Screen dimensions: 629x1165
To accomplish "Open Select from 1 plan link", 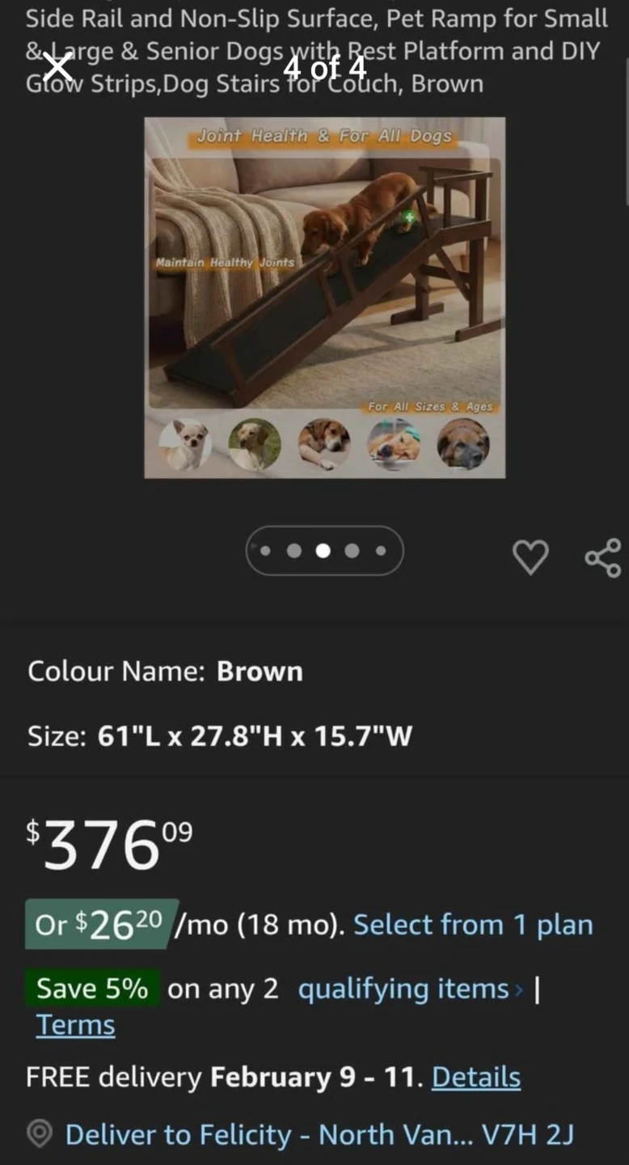I will coord(474,925).
